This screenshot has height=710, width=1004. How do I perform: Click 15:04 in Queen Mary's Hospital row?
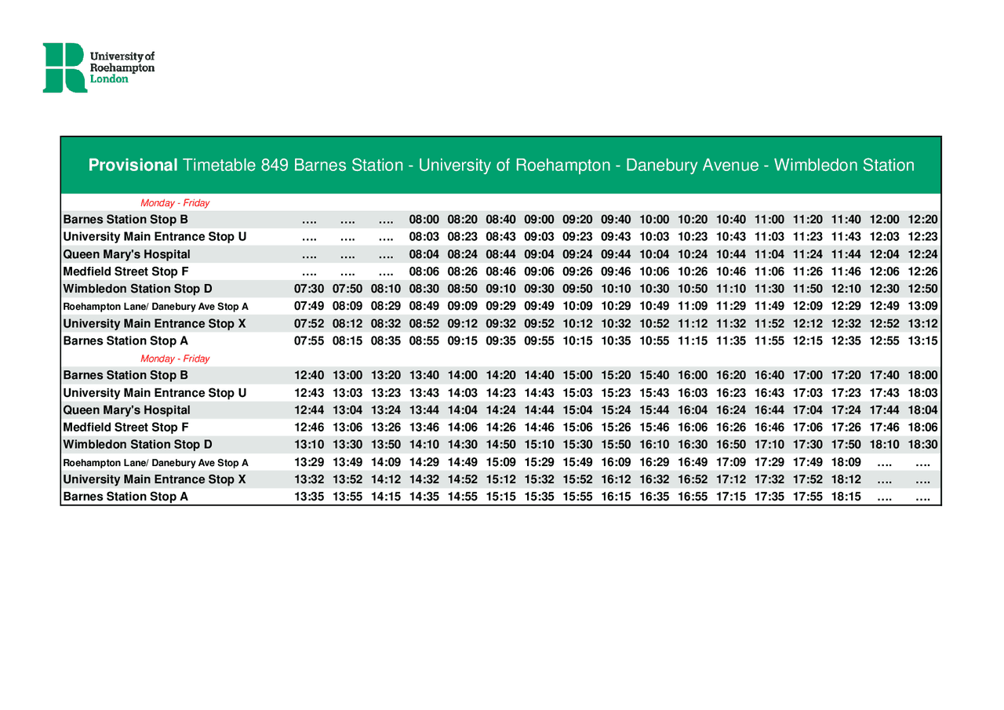click(x=578, y=410)
